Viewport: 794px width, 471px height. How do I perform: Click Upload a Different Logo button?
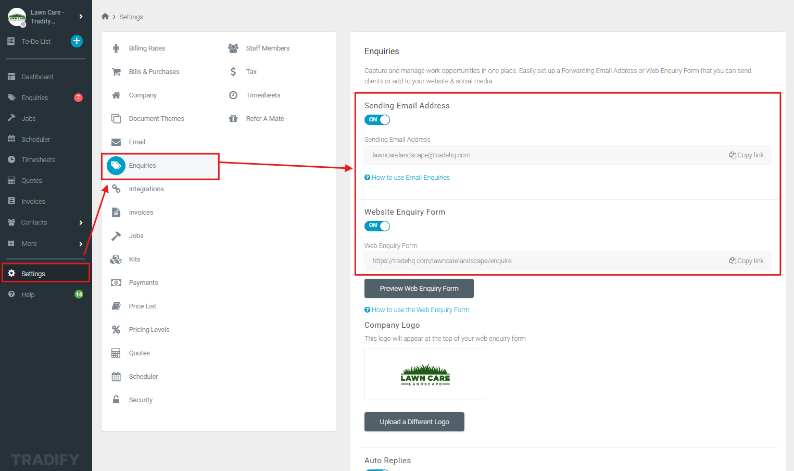point(414,422)
